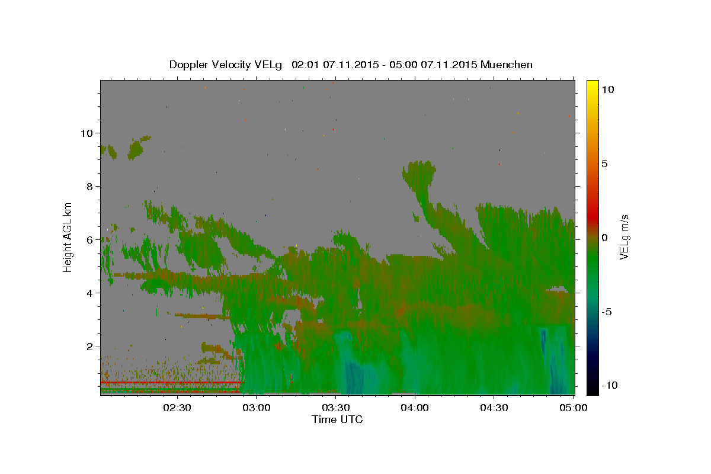Click the height tick label 6
The height and width of the screenshot is (474, 711).
pos(89,239)
